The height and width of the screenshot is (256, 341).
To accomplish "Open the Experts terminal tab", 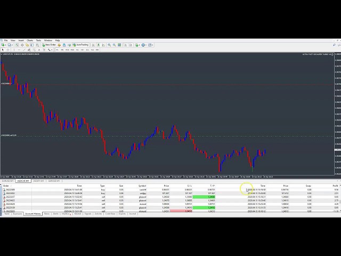I will [122, 213].
